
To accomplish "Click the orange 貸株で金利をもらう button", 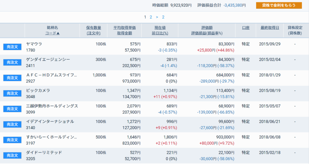I will pos(279,5).
